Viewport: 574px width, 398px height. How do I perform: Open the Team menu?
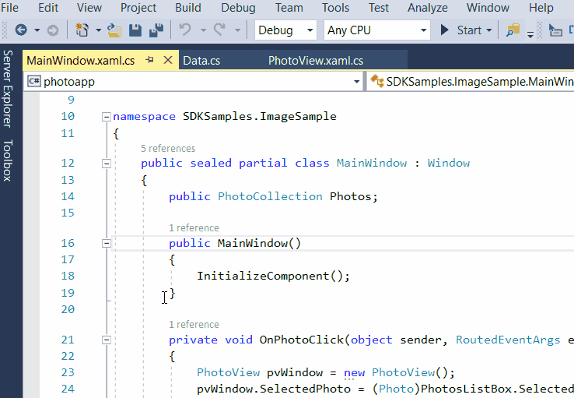[x=289, y=7]
